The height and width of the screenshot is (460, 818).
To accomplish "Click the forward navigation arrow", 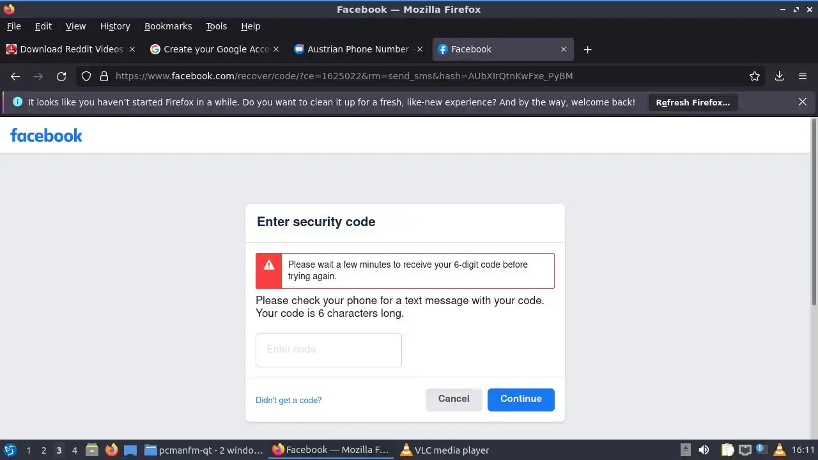I will tap(38, 76).
